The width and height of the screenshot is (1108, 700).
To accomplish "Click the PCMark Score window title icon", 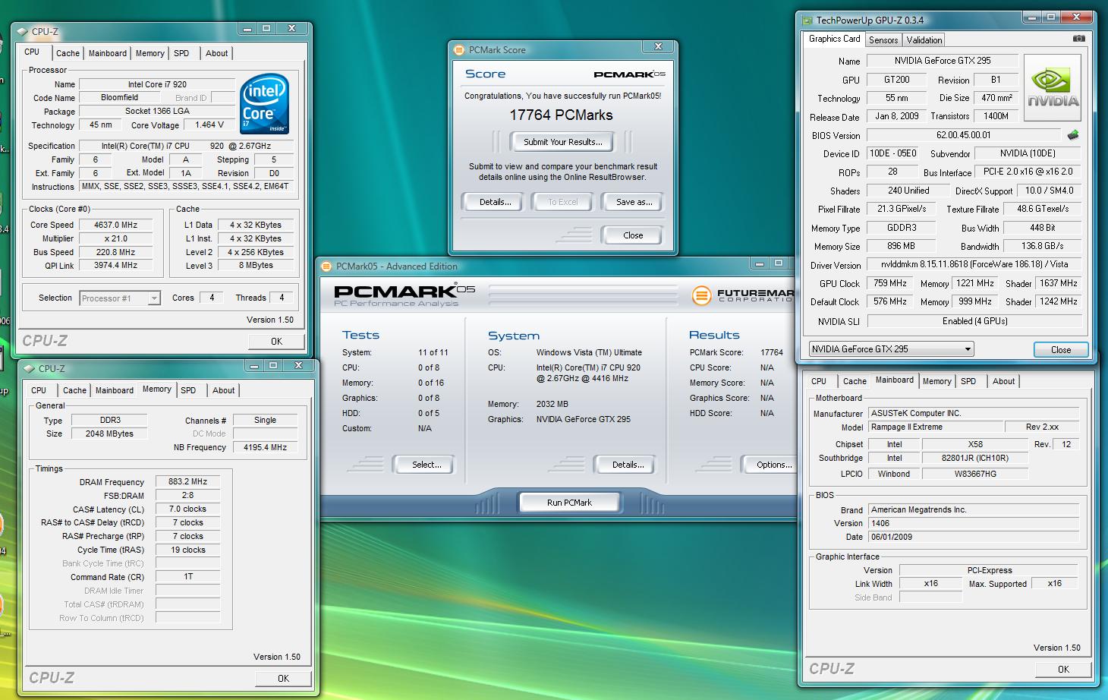I will coord(458,50).
